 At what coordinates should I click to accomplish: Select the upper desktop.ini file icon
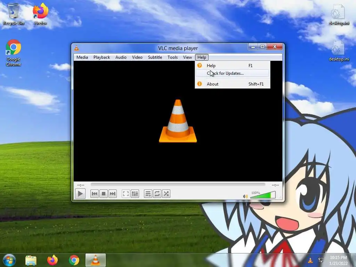point(339,15)
